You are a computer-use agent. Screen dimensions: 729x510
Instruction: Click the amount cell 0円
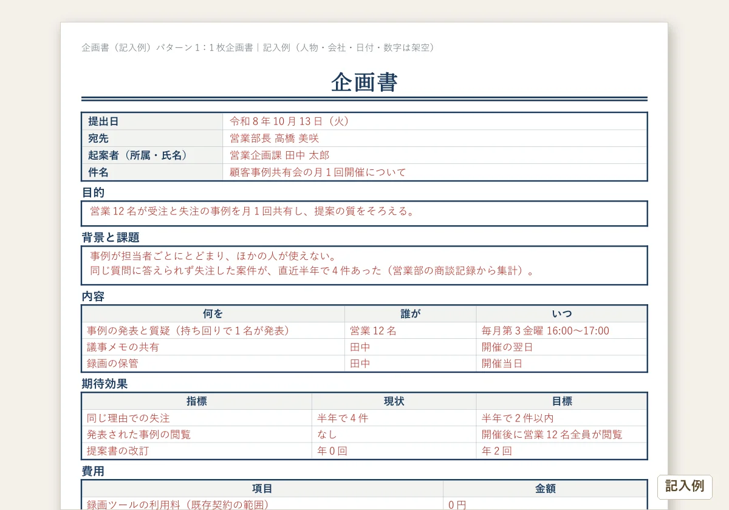coord(545,504)
